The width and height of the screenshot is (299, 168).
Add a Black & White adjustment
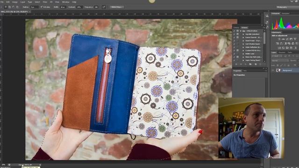click(x=285, y=43)
